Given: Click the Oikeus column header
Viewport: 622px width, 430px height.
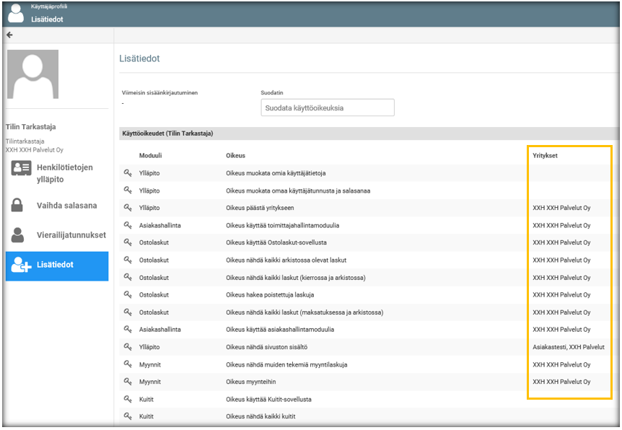Looking at the screenshot, I should point(235,156).
